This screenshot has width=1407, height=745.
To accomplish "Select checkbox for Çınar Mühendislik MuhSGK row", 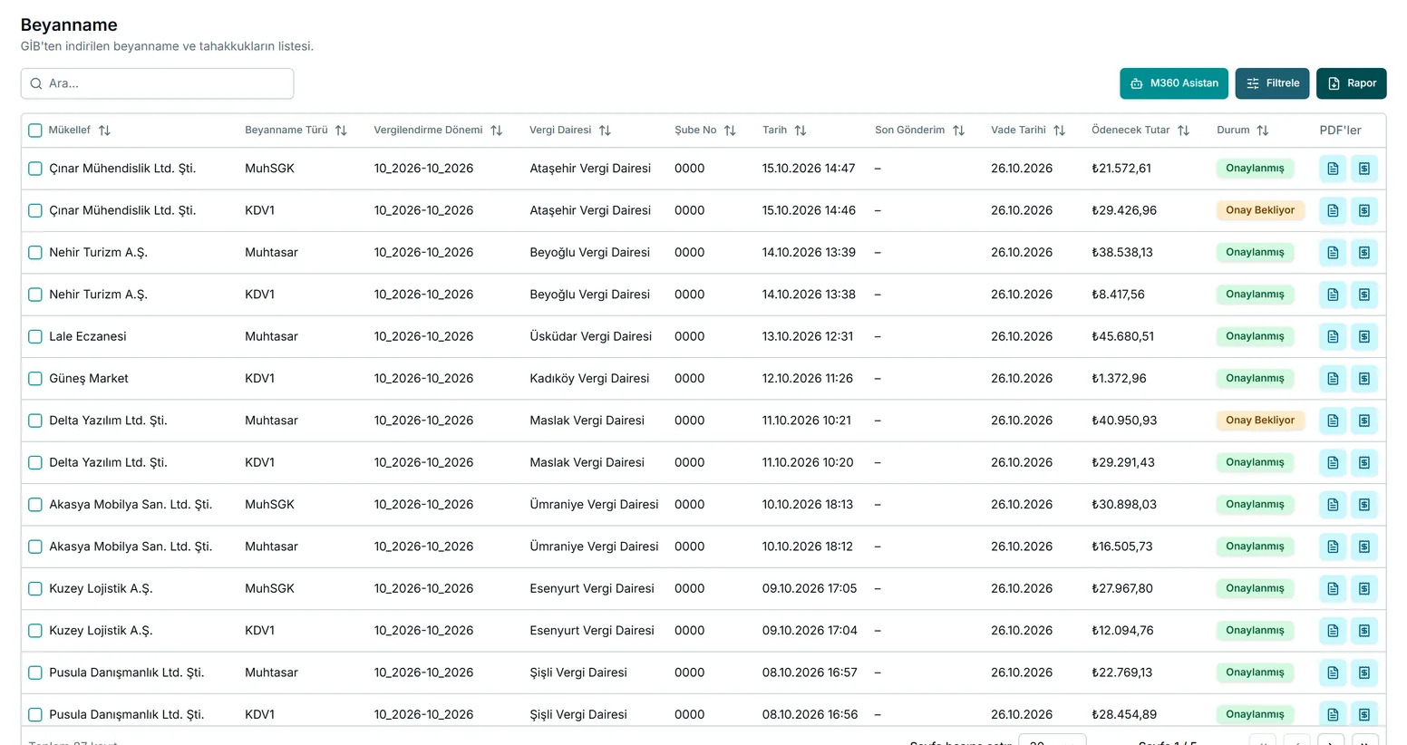I will pos(35,169).
